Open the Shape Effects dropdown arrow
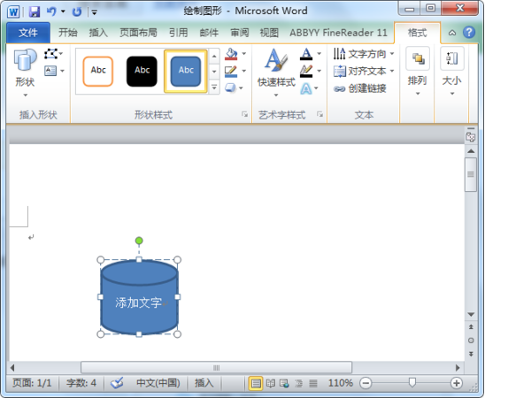The width and height of the screenshot is (531, 398). pos(241,88)
